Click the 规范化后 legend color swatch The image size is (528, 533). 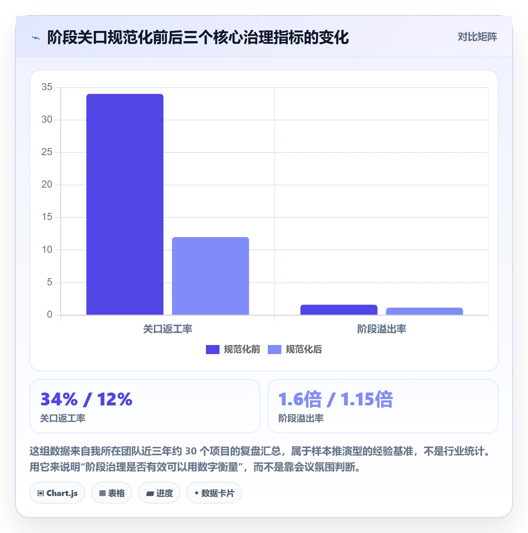point(275,350)
